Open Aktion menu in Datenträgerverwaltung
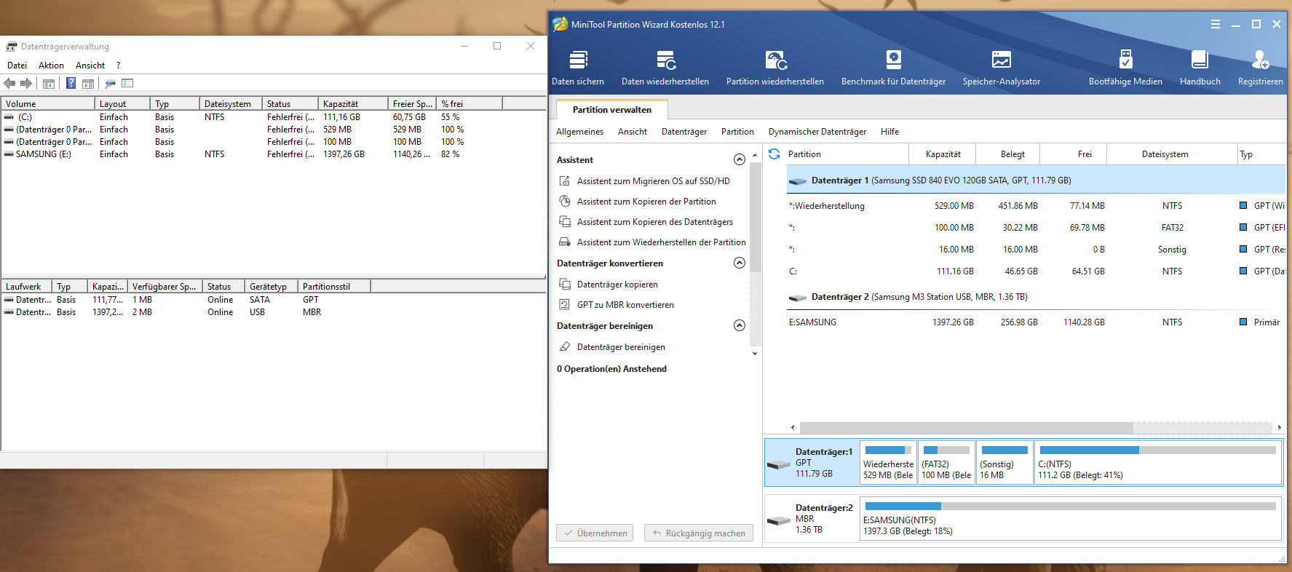The image size is (1292, 572). click(x=51, y=65)
